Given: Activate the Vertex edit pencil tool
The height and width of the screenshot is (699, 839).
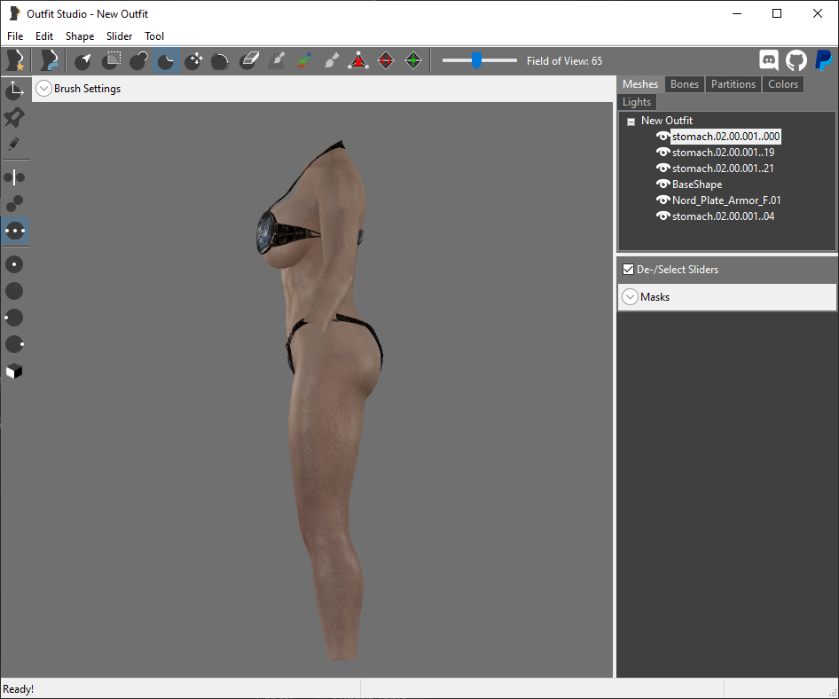Looking at the screenshot, I should 14,144.
